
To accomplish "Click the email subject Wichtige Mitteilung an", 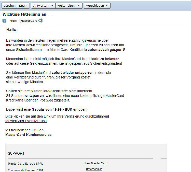I will [x=24, y=14].
